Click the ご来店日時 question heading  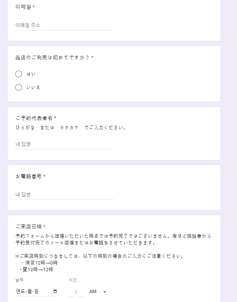(x=29, y=227)
